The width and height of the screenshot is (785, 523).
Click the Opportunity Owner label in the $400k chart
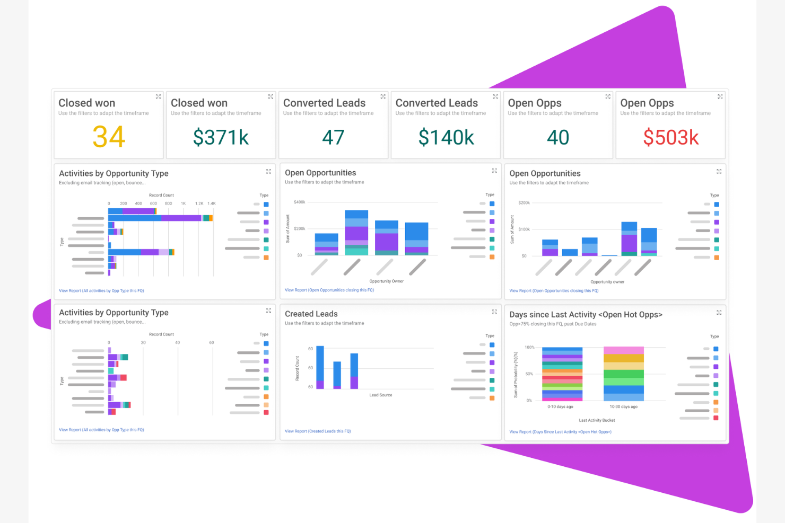pyautogui.click(x=386, y=281)
